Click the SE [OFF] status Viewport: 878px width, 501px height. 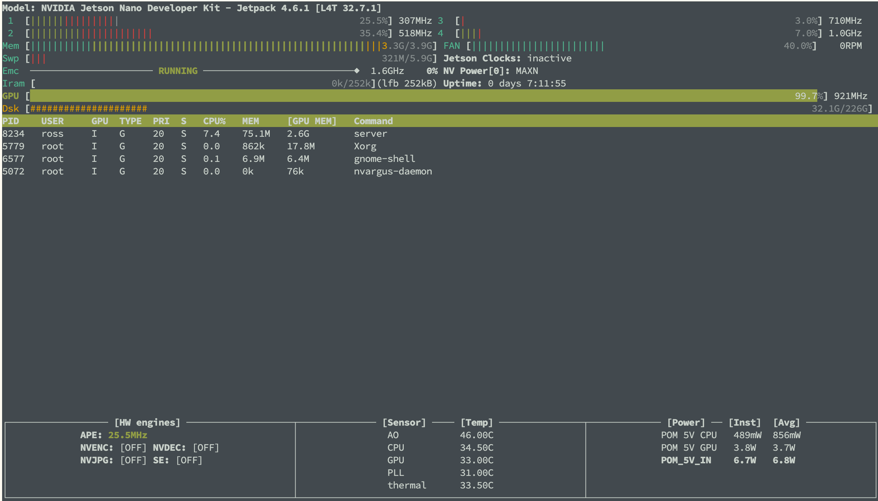coord(189,460)
